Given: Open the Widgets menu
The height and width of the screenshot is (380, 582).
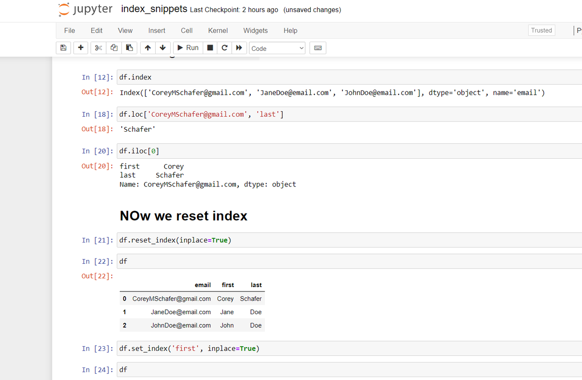Looking at the screenshot, I should (256, 30).
